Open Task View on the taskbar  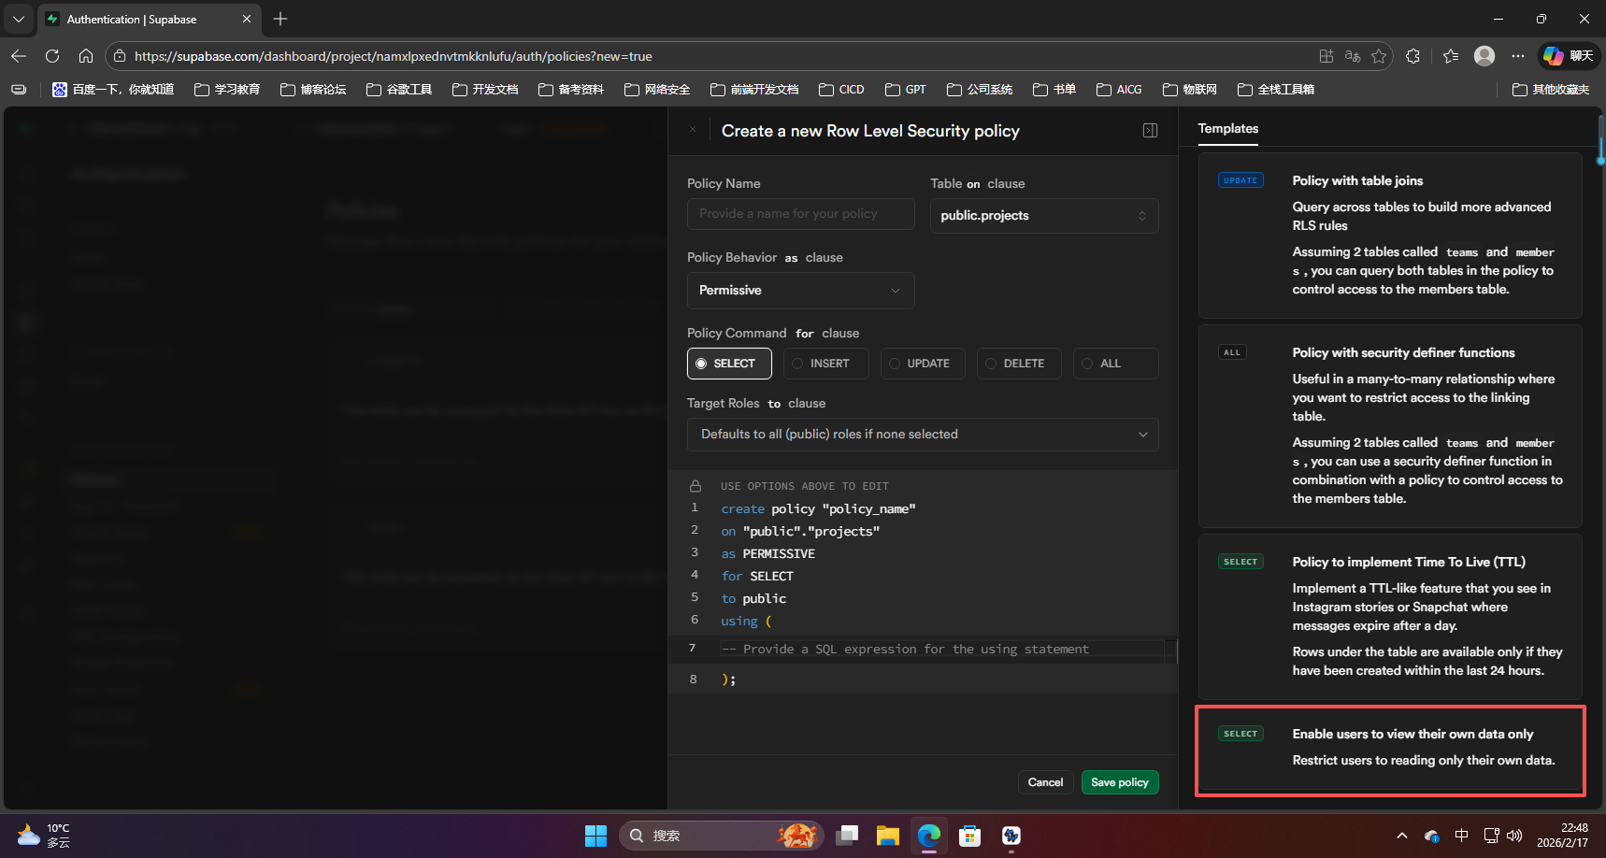pos(847,836)
